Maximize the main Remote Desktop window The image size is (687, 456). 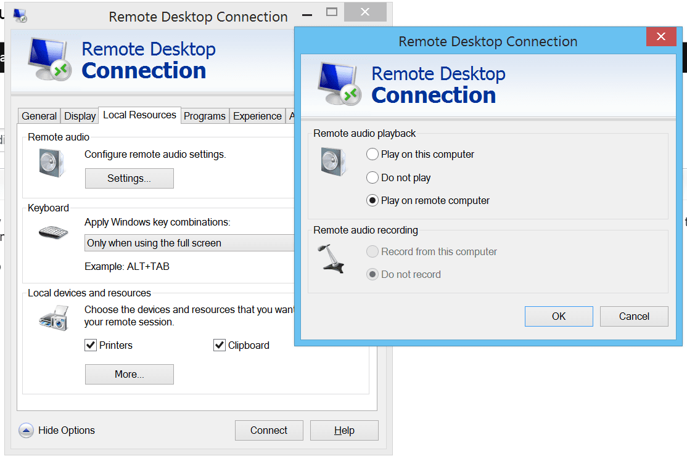pos(332,12)
